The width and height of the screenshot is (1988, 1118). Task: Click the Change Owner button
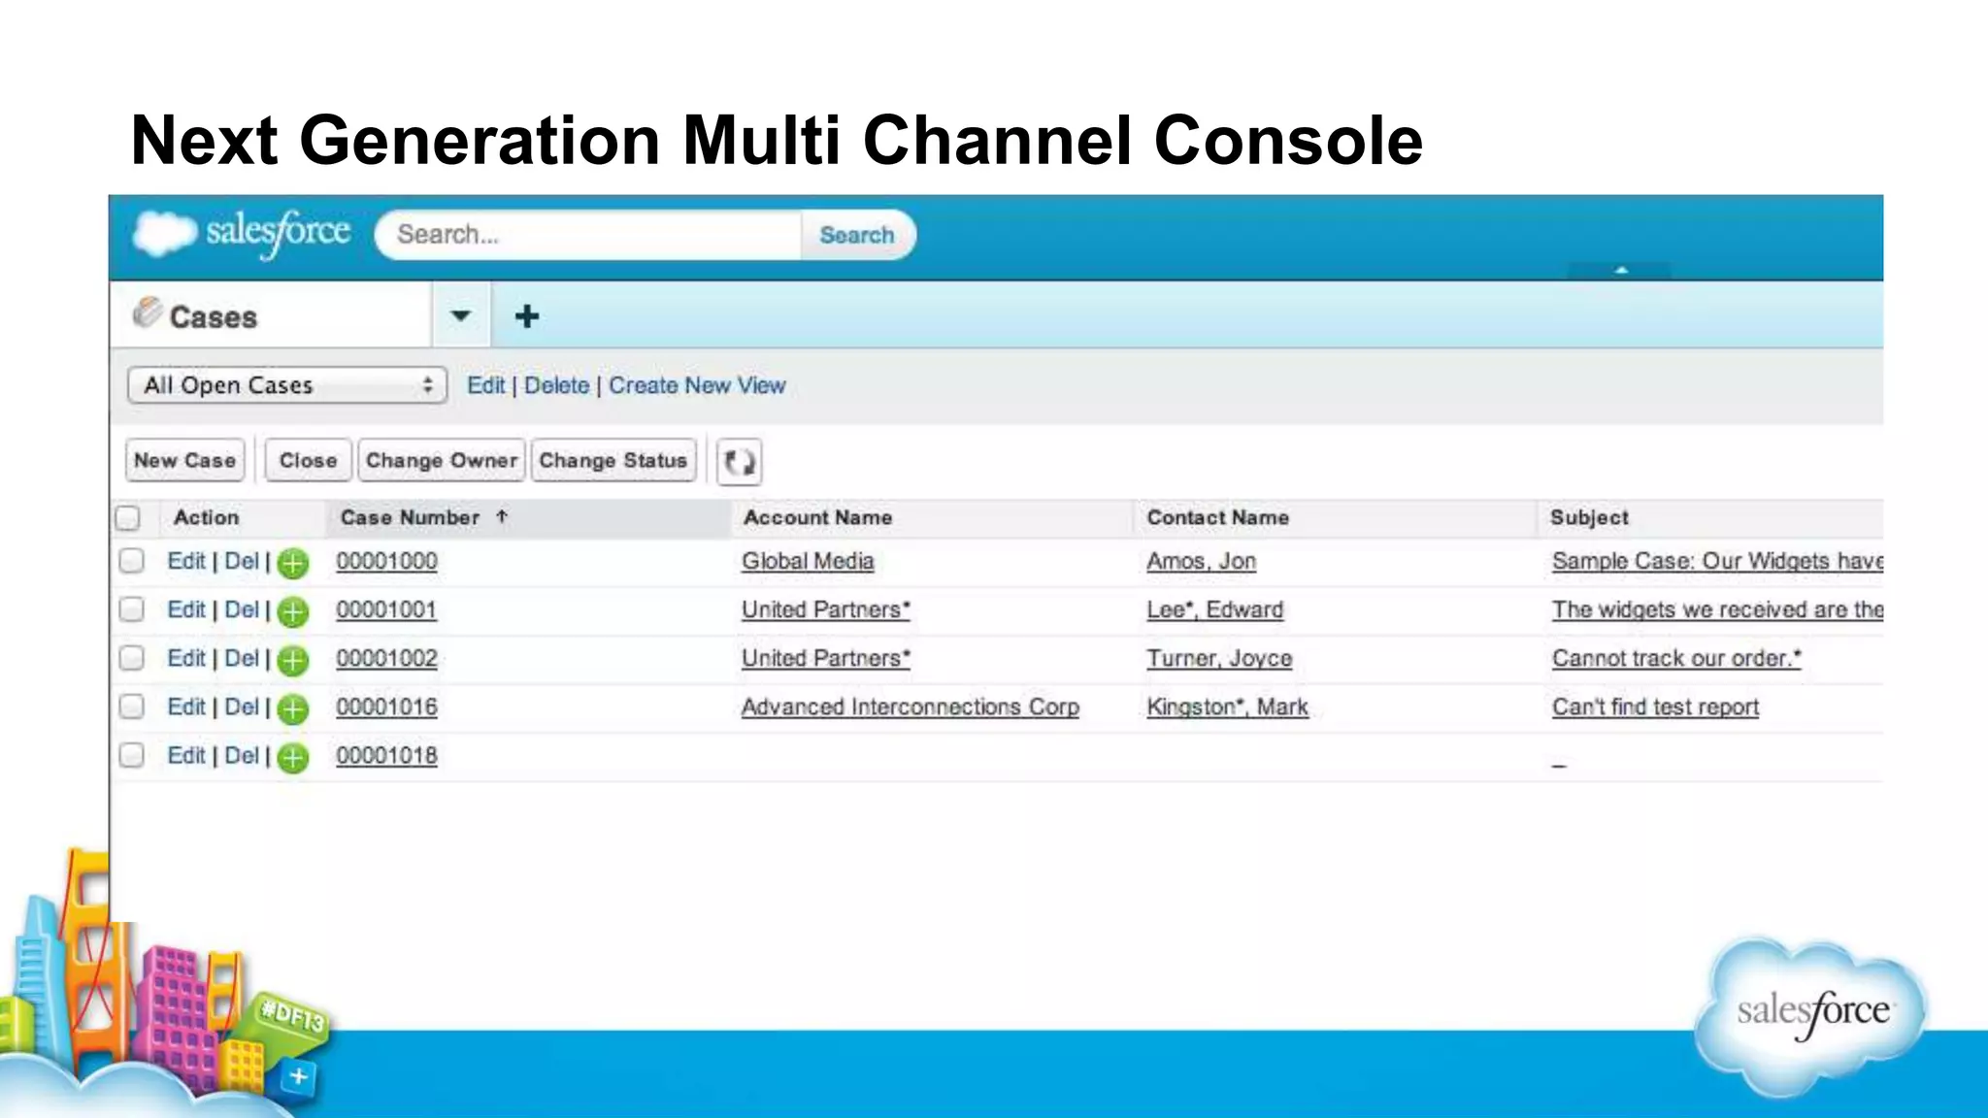[x=442, y=460]
